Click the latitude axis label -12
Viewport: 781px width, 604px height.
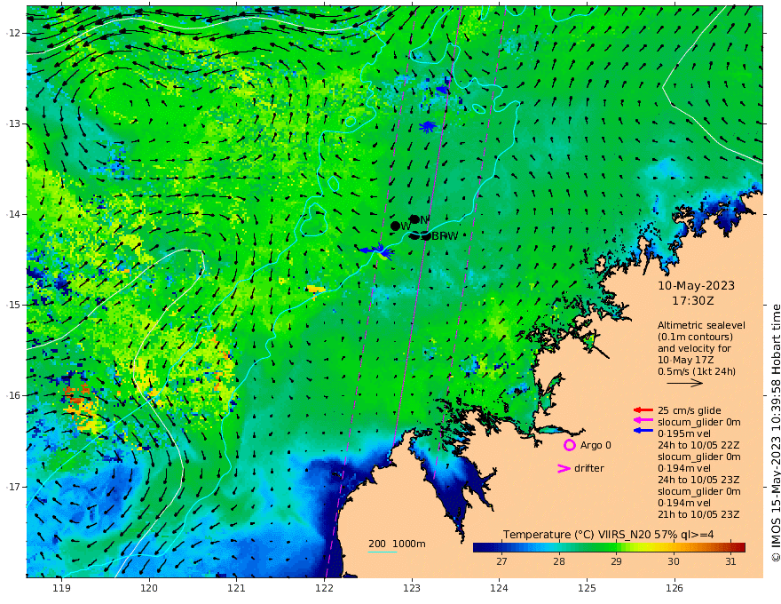[13, 33]
